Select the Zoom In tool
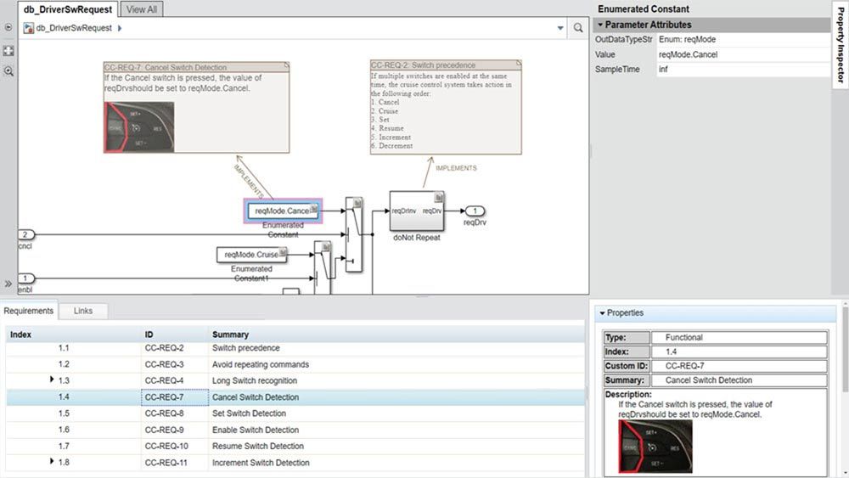The image size is (849, 478). (x=8, y=71)
